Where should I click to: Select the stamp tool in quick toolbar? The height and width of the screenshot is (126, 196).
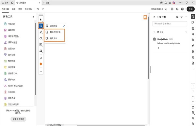click(x=41, y=51)
